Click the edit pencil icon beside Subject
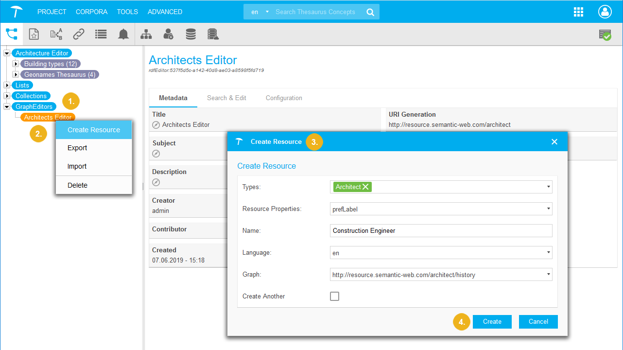 tap(156, 154)
